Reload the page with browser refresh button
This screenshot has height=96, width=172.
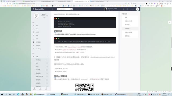(7, 4)
